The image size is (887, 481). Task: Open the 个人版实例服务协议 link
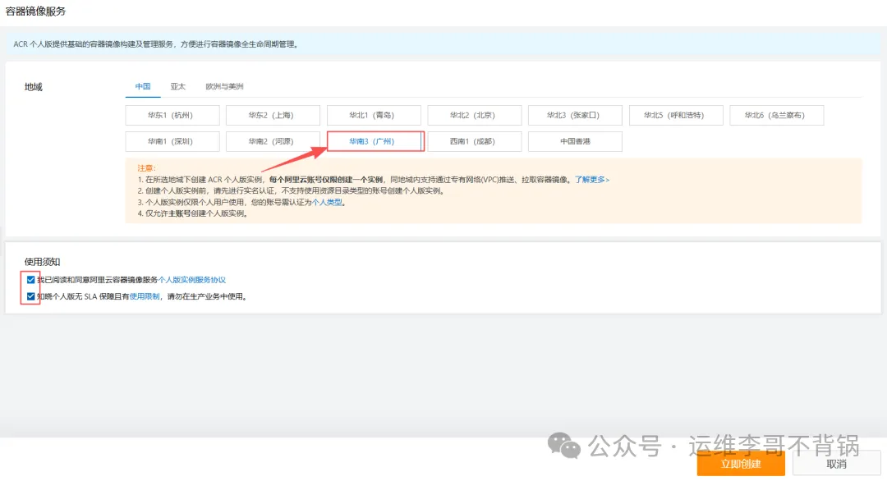[191, 280]
